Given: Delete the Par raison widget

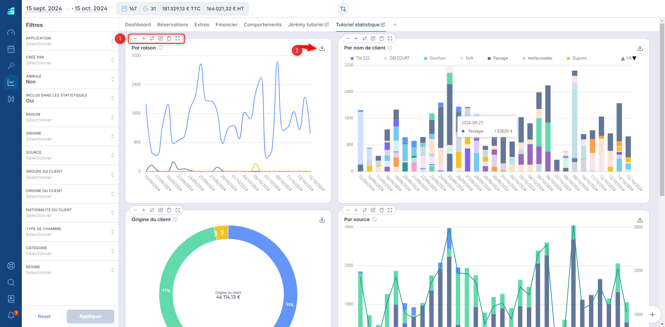Looking at the screenshot, I should tap(169, 38).
